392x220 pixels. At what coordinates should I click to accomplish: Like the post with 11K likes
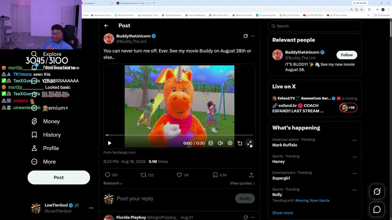click(179, 175)
